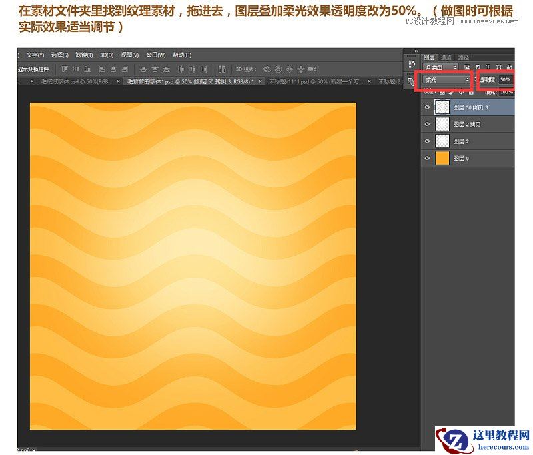
Task: Click the align horizontal centers icon
Action: [x=113, y=69]
